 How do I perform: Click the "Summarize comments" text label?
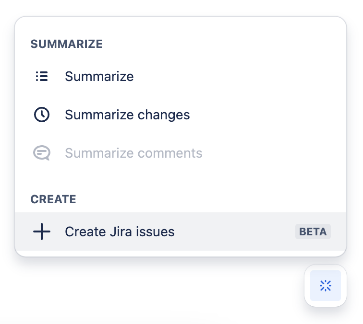click(133, 153)
